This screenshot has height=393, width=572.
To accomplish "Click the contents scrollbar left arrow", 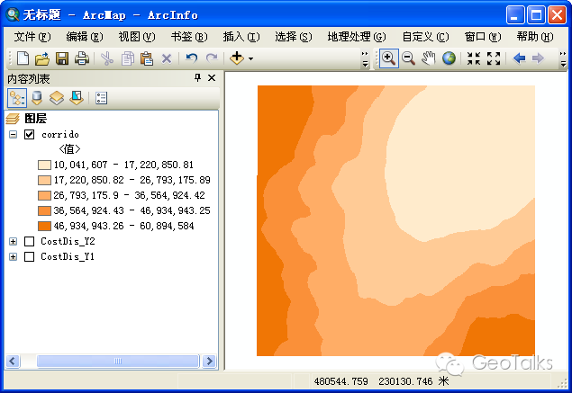I will click(x=13, y=362).
